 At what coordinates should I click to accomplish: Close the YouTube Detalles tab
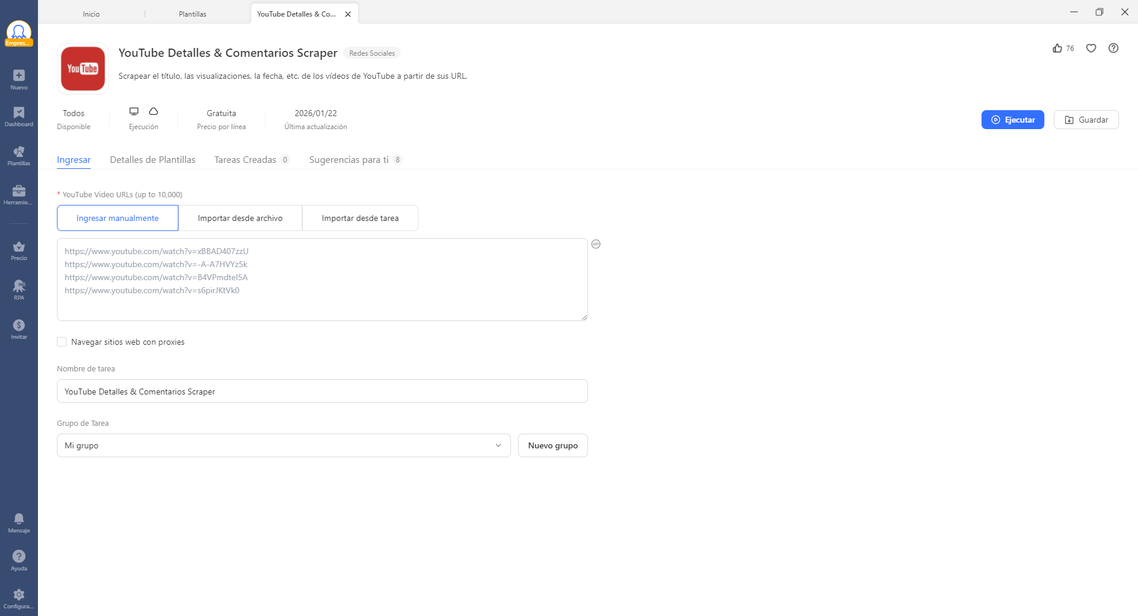click(348, 14)
